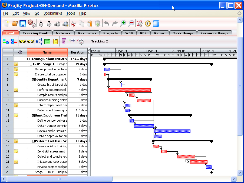The width and height of the screenshot is (244, 183).
Task: Switch to the RBS tab
Action: point(143,33)
